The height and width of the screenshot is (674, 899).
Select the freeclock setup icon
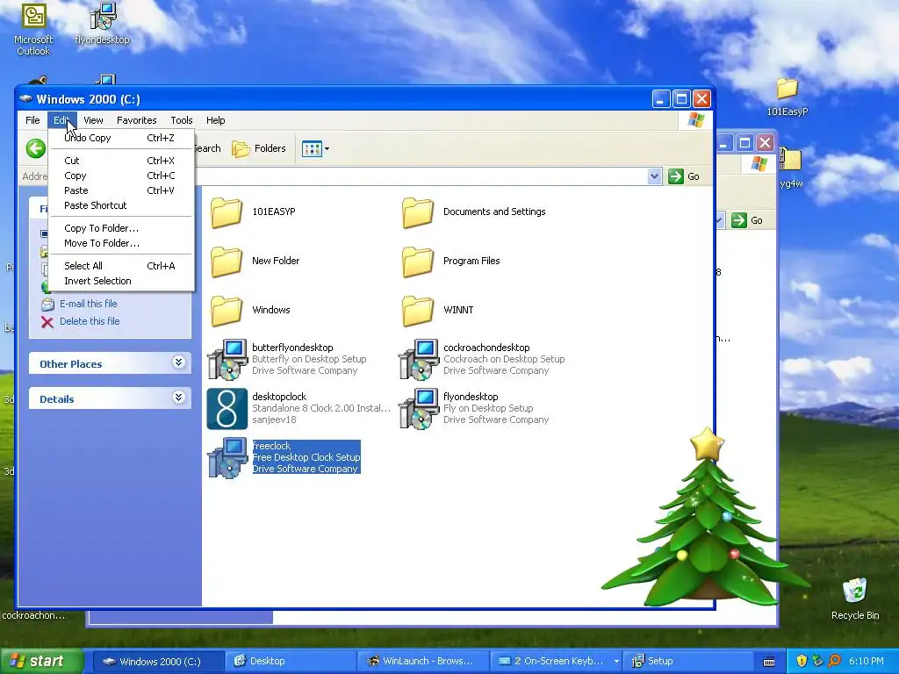[x=227, y=457]
